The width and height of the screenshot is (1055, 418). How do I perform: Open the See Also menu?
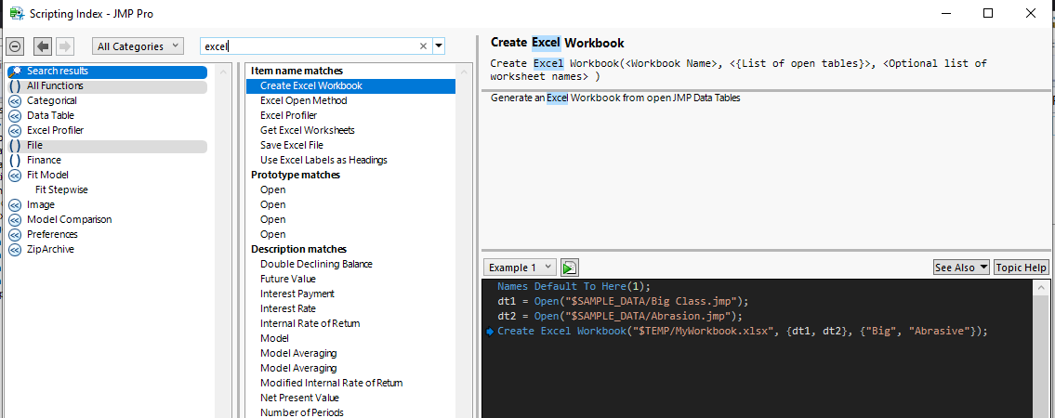point(961,268)
